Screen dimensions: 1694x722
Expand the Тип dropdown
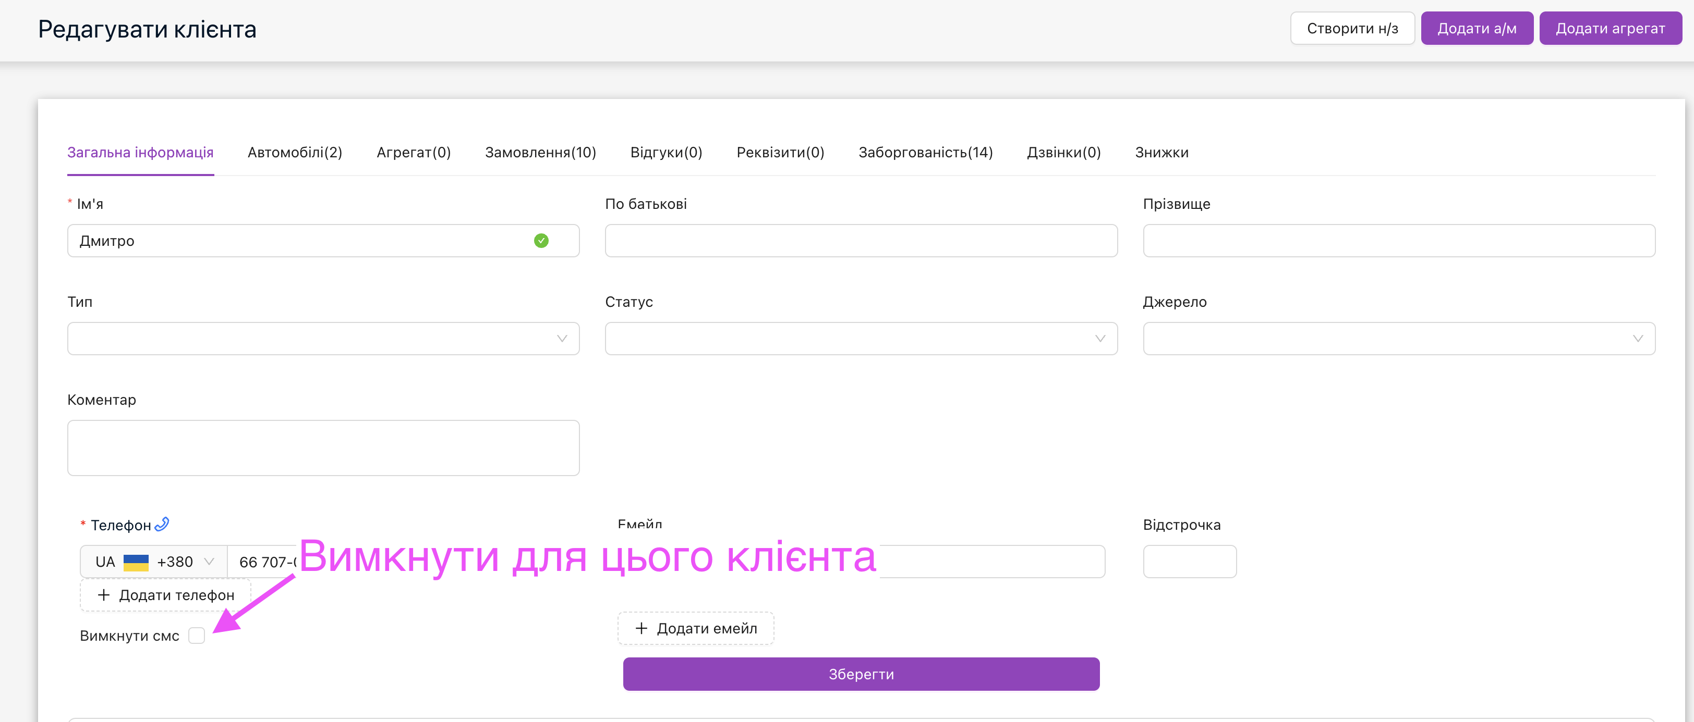point(323,338)
